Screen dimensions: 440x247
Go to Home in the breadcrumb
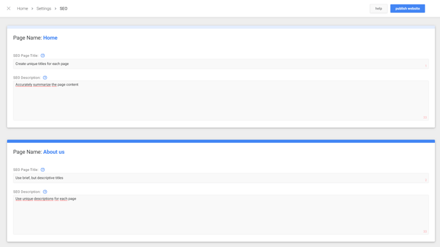tap(22, 9)
